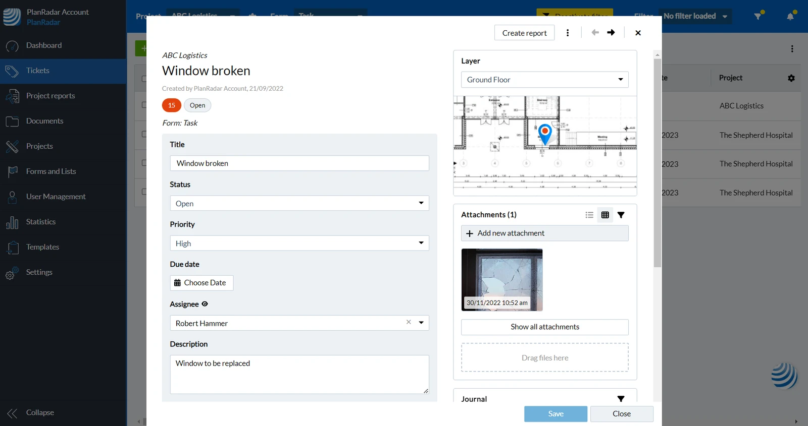Screen dimensions: 808x426
Task: Switch attachments to grid view
Action: [x=605, y=215]
